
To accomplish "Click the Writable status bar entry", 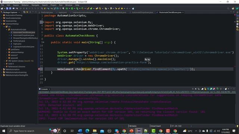I will coord(133,126).
